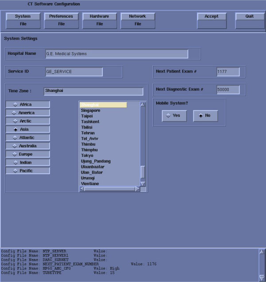This screenshot has width=266, height=282.
Task: Click the Hospital Name input field
Action: click(x=117, y=54)
